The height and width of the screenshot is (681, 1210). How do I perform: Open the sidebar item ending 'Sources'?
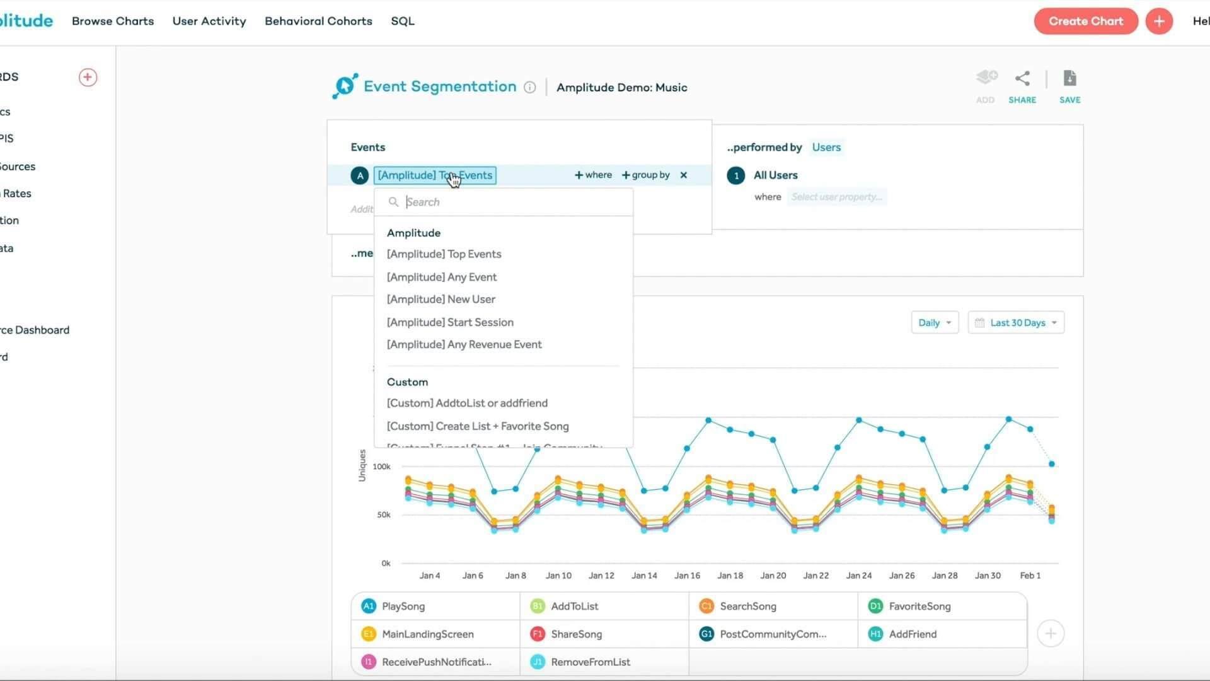[x=18, y=166]
